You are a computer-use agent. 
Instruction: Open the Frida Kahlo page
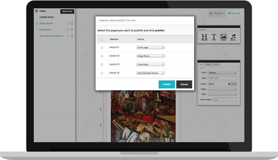(46, 30)
